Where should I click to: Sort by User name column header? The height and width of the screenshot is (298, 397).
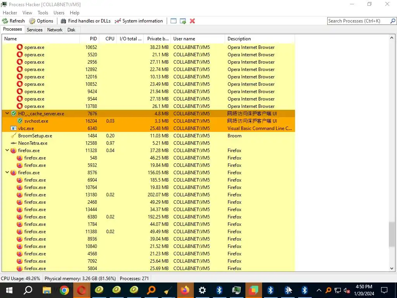[x=198, y=39]
